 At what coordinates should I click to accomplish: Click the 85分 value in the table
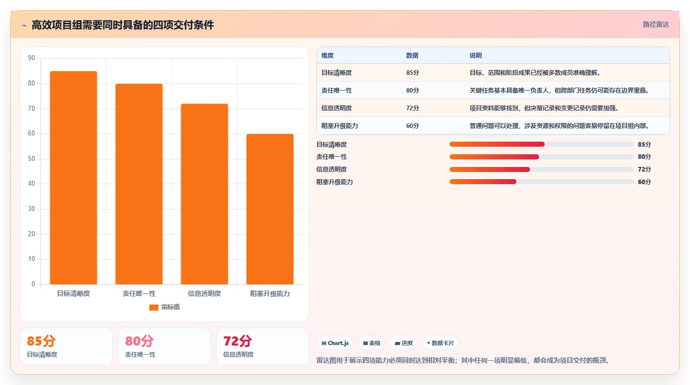(x=413, y=73)
